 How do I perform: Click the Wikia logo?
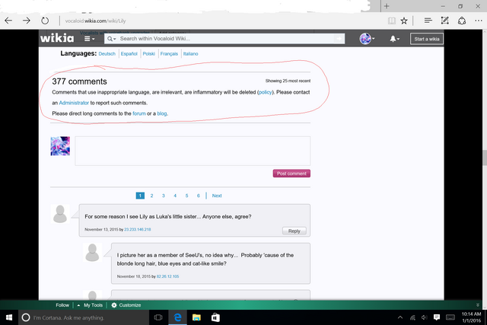click(57, 38)
